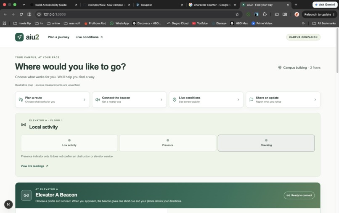339x213 pixels.
Task: Open the Discovery - HBO bookmark
Action: click(x=147, y=23)
